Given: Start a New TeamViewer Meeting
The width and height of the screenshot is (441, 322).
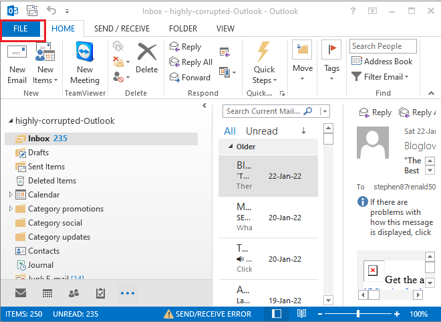Looking at the screenshot, I should click(85, 64).
